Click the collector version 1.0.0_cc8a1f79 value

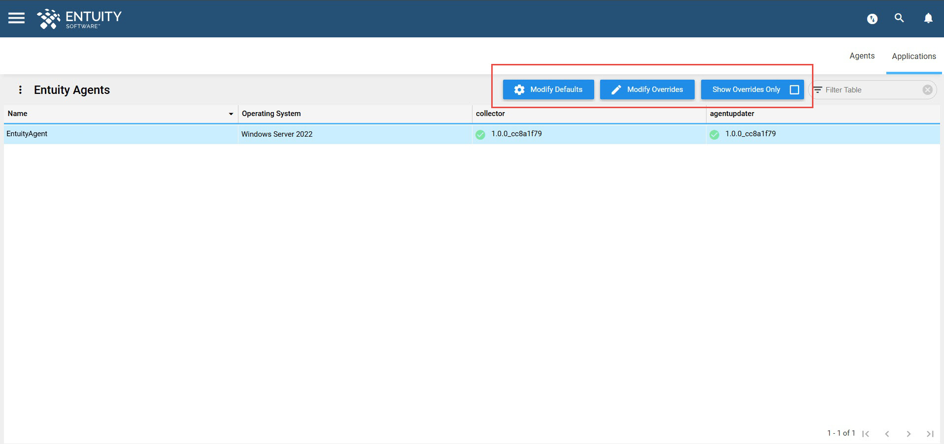pos(516,134)
